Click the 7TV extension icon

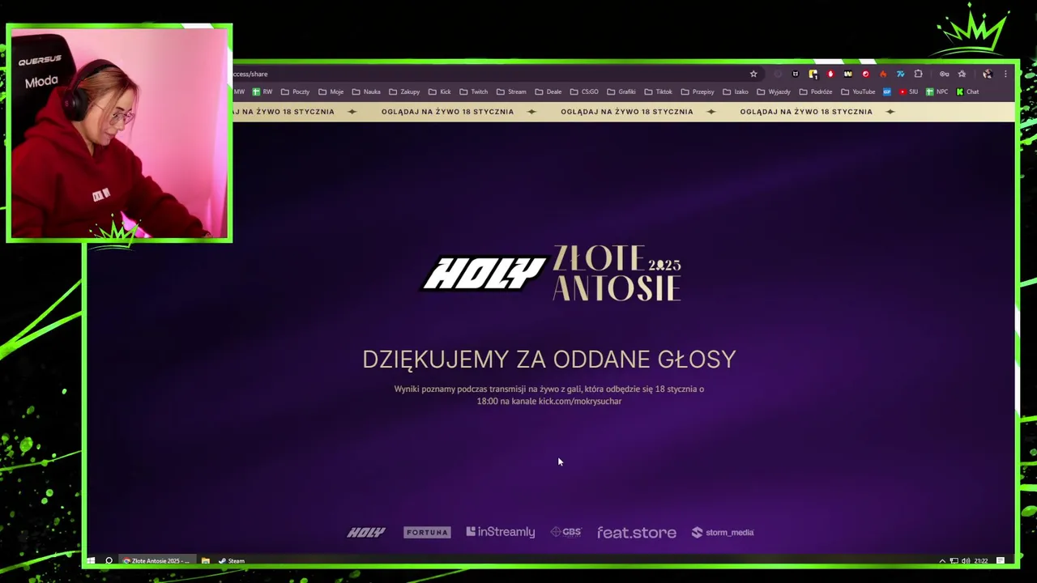(x=900, y=74)
